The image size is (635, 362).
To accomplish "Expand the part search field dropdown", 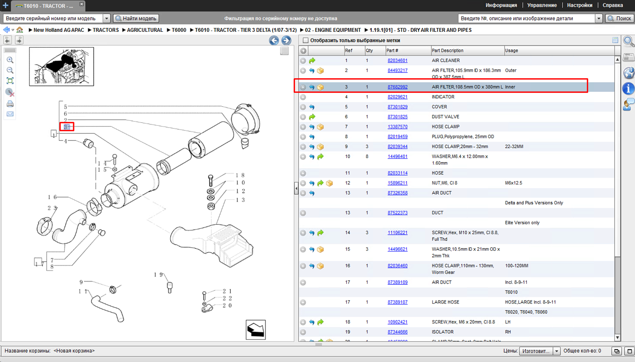I will pyautogui.click(x=599, y=18).
